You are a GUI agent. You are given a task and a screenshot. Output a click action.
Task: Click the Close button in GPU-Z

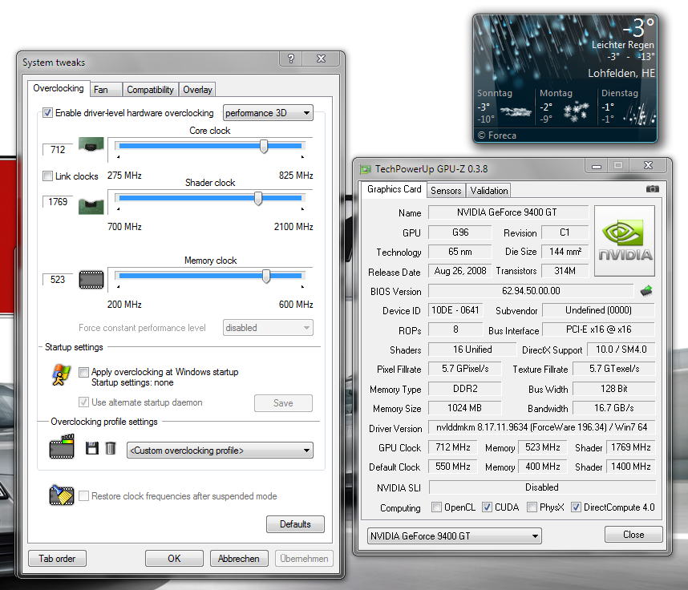(633, 535)
